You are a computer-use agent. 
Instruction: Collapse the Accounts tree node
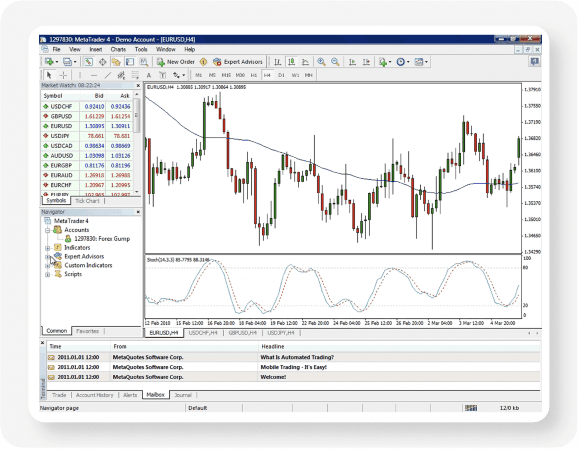pyautogui.click(x=47, y=230)
